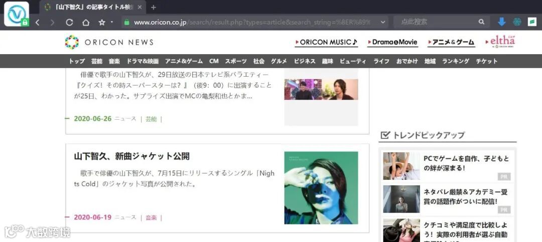Select ビジネス in navigation bar
Image resolution: width=542 pixels, height=242 pixels.
click(x=305, y=61)
